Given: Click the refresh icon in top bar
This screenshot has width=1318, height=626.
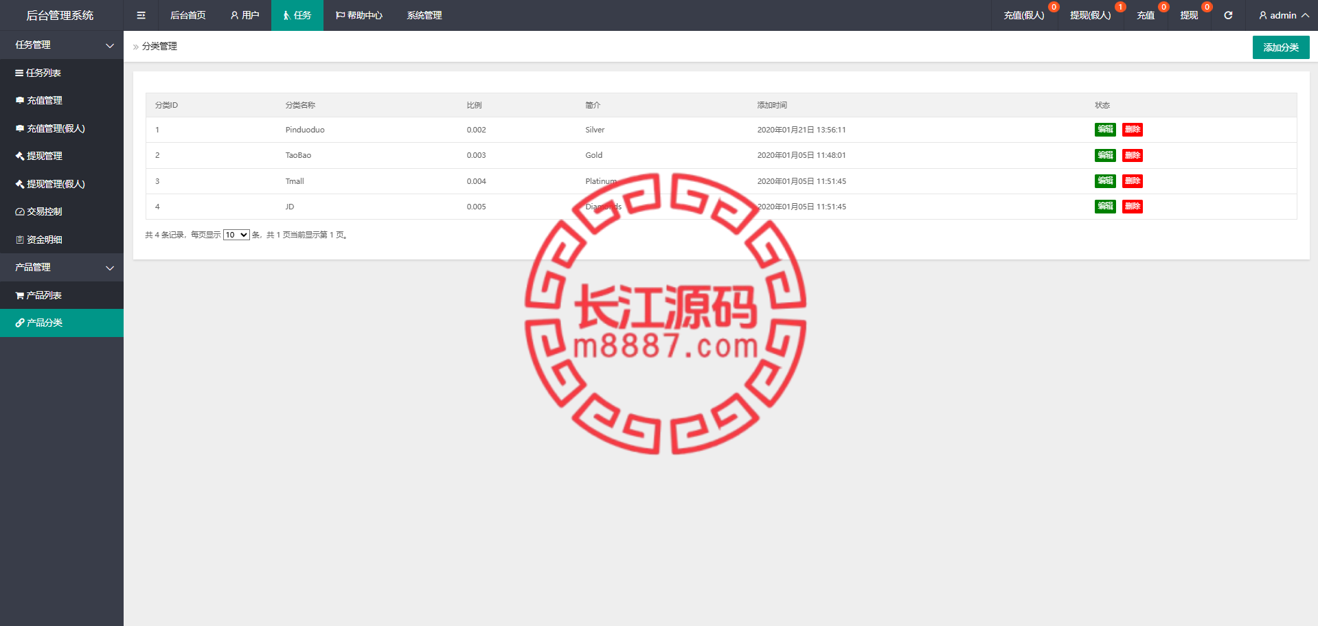Looking at the screenshot, I should pos(1228,15).
